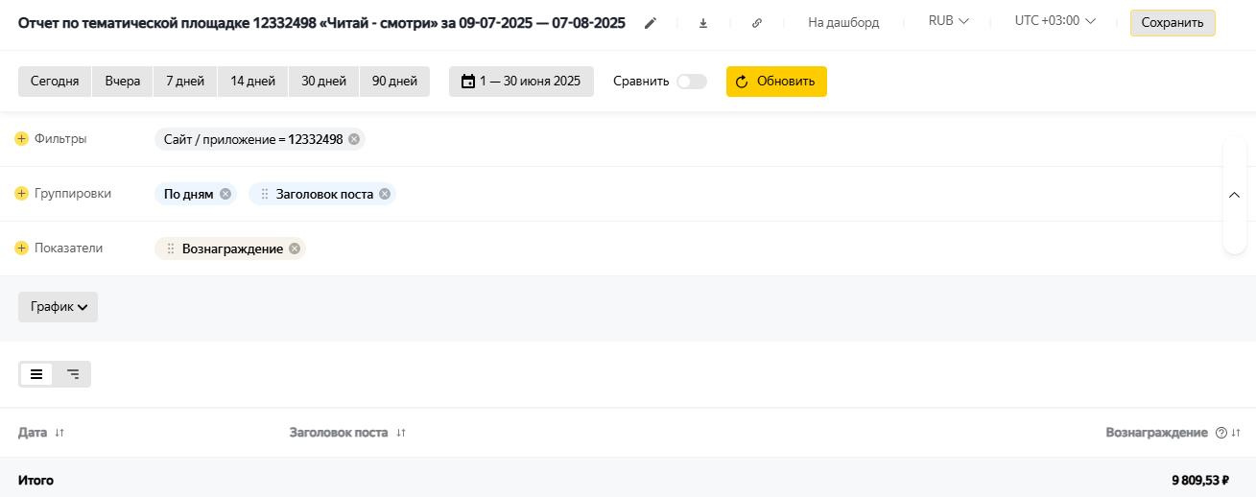Select the 90 дней period
Image resolution: width=1256 pixels, height=497 pixels.
point(394,82)
